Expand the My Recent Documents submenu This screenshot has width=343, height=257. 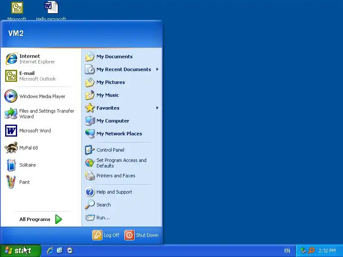pos(122,69)
